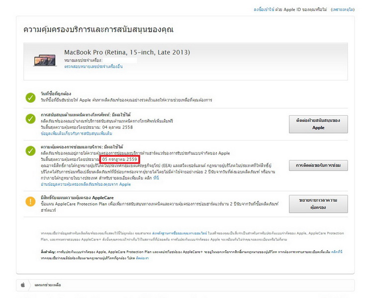
Task: Check another serial number link
Action: (x=93, y=67)
